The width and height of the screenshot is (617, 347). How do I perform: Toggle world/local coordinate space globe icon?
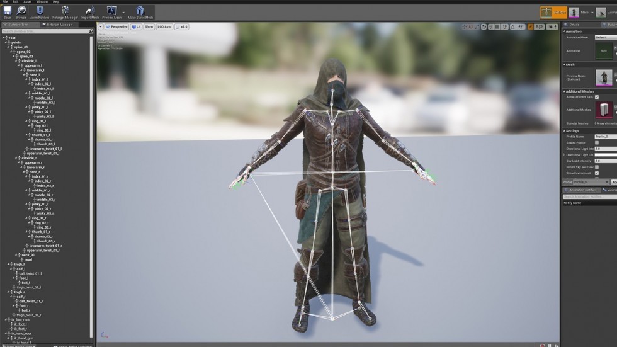484,26
